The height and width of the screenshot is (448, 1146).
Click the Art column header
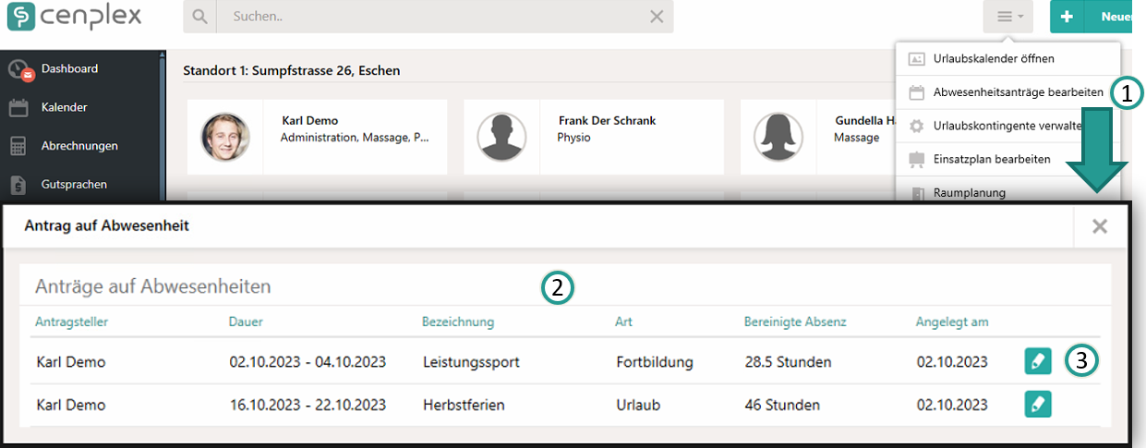tap(623, 321)
